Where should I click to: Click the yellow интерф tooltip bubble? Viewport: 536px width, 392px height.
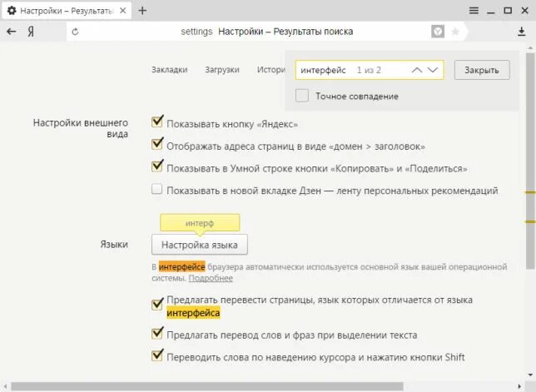pyautogui.click(x=200, y=223)
